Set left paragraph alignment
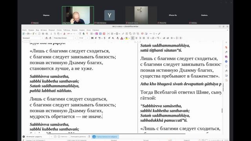This screenshot has height=141, width=251. (133, 38)
